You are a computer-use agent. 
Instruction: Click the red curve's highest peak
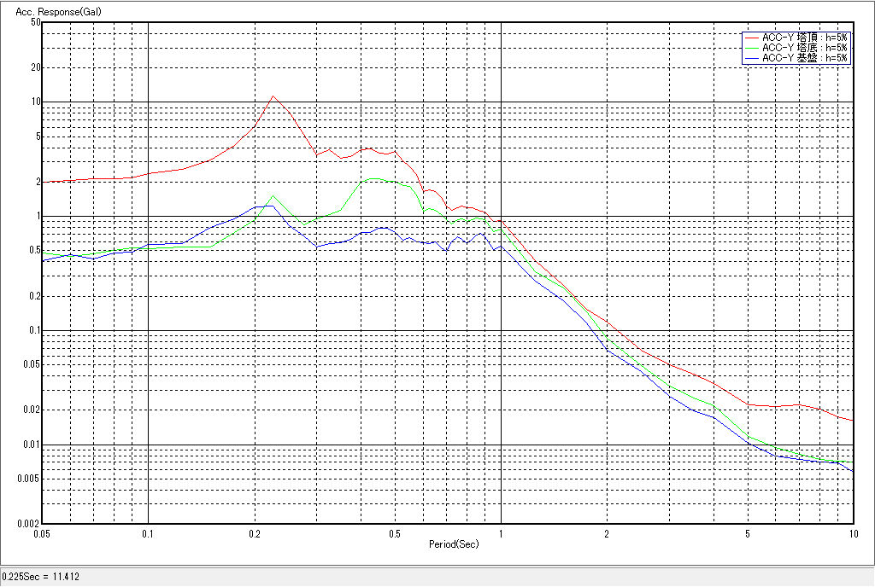point(273,96)
